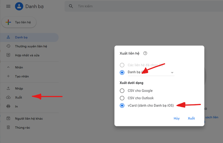
Task: Click the plus icon beside Tạo nhãn
Action: (x=9, y=76)
